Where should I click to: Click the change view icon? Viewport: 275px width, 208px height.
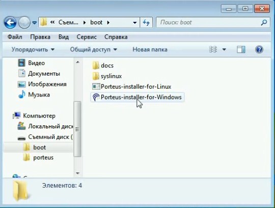pyautogui.click(x=213, y=49)
